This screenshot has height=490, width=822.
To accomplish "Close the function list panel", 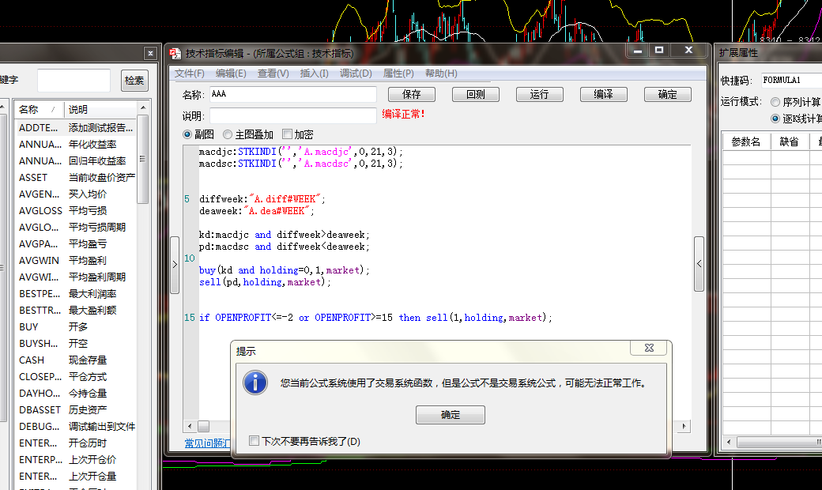I will pos(150,53).
